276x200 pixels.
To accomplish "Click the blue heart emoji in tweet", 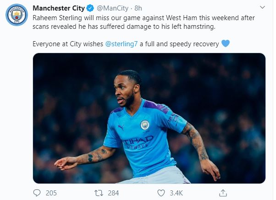I will point(225,44).
